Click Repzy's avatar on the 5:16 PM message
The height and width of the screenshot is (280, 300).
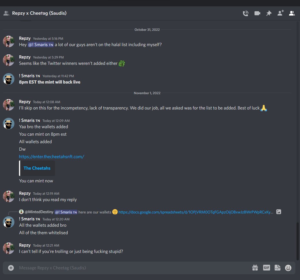9,41
